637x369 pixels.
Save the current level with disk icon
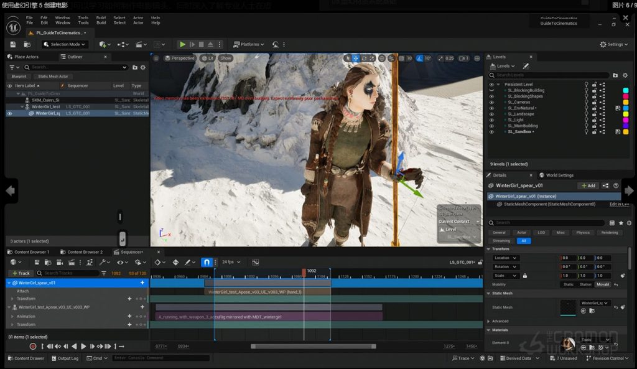(13, 44)
